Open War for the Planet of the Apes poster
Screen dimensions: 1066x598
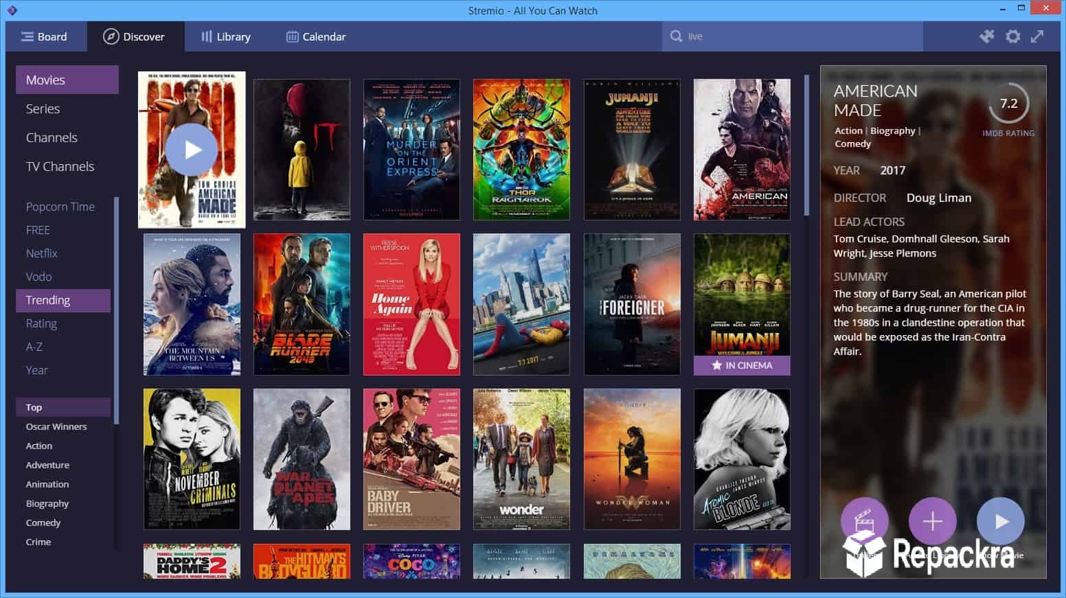click(302, 459)
